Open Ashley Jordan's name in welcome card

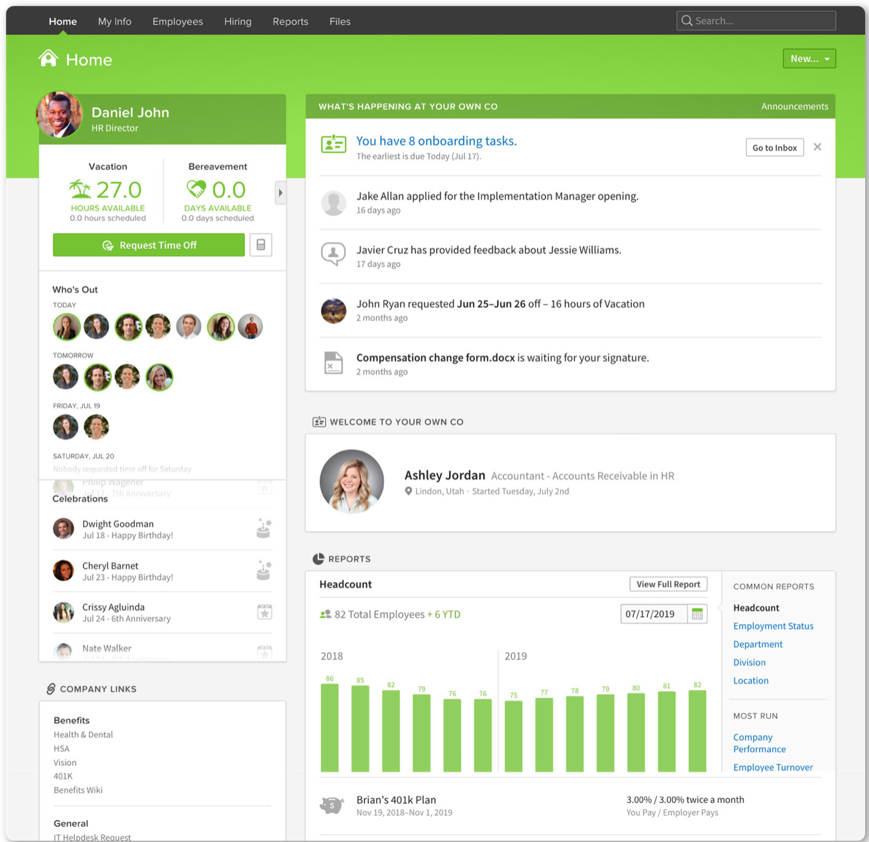point(445,476)
